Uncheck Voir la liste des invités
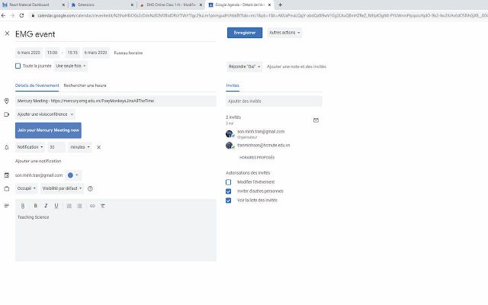Screen dimensions: 488x305 point(229,200)
